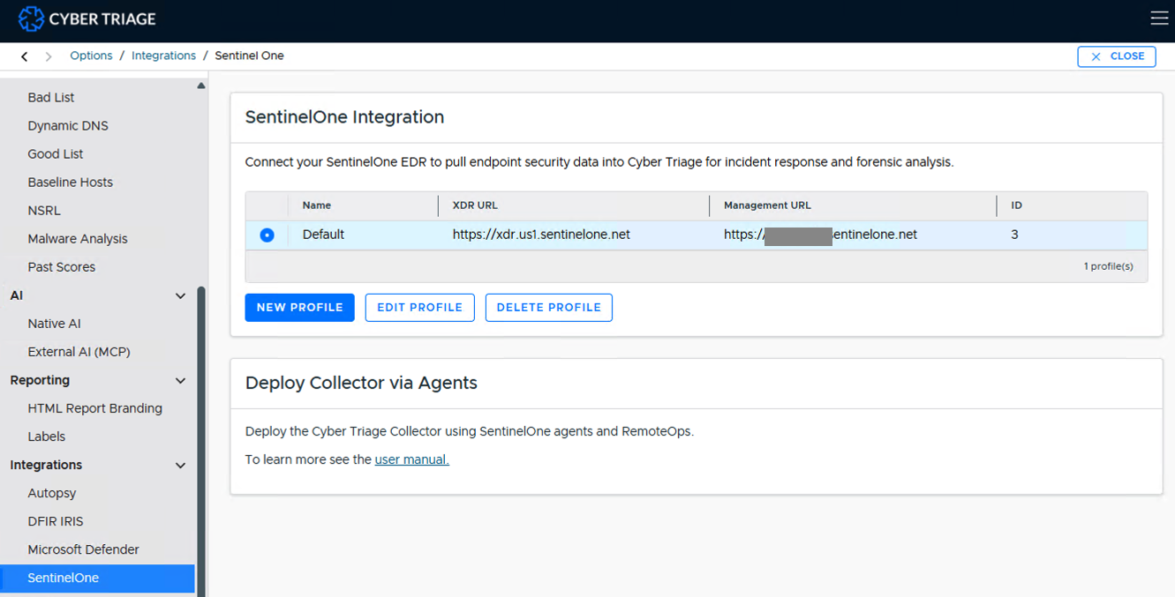Image resolution: width=1175 pixels, height=597 pixels.
Task: Sort table by XDR URL column
Action: click(x=475, y=205)
